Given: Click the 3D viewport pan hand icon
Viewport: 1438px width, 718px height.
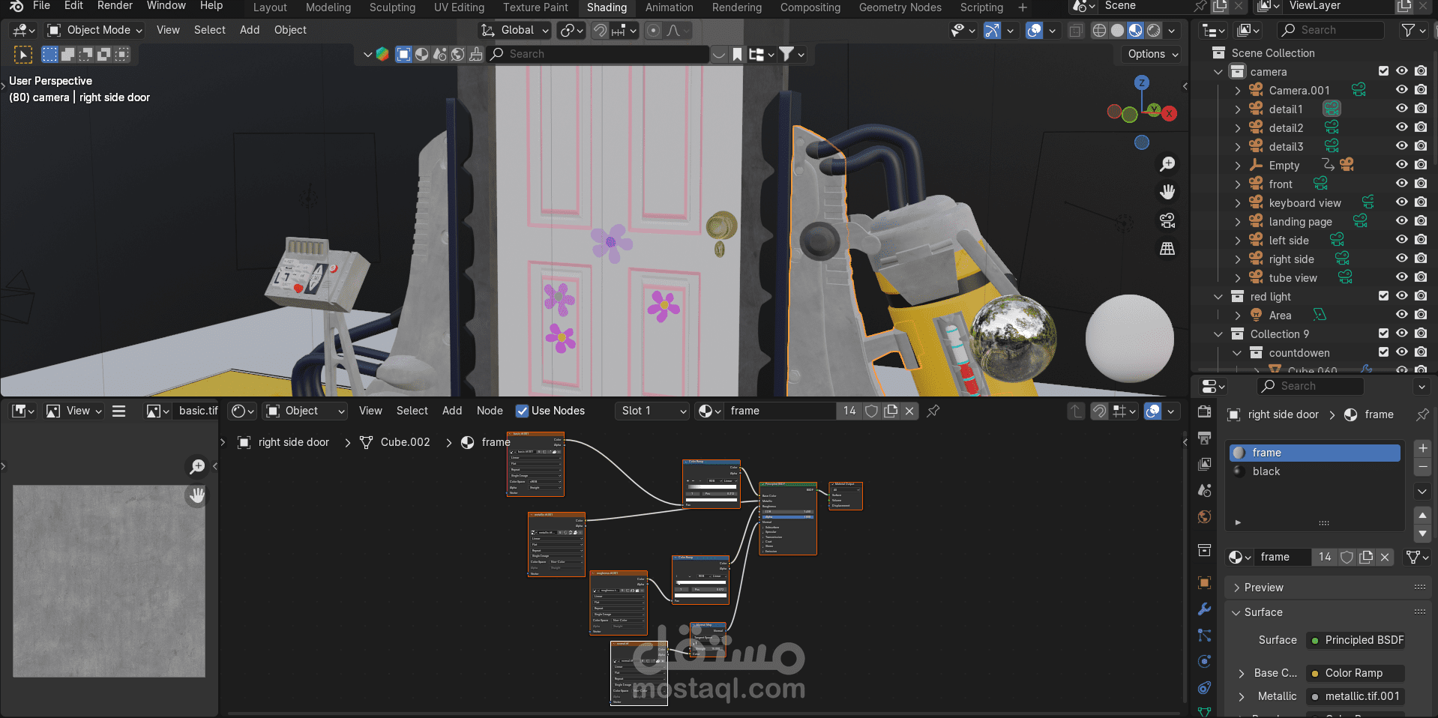Looking at the screenshot, I should coord(1167,192).
